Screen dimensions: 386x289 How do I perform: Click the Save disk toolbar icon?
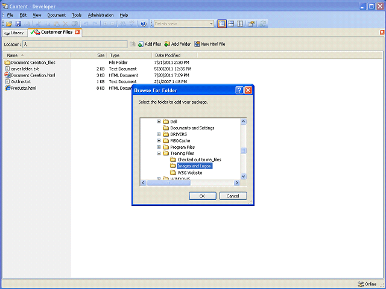[18, 23]
